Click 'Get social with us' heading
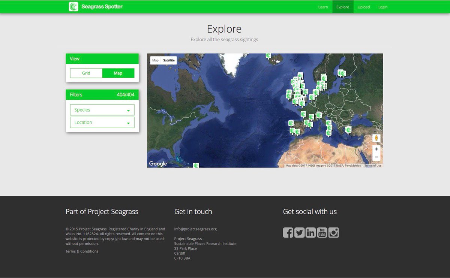This screenshot has height=278, width=450. click(310, 212)
